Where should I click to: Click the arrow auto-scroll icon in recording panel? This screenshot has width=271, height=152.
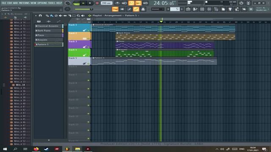click(122, 9)
